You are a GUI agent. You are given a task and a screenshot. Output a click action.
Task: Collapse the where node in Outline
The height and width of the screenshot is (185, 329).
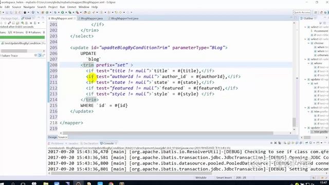click(x=308, y=63)
